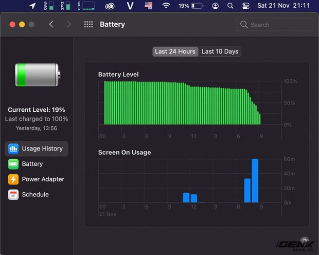
Task: Open the Wi-Fi menu bar icon
Action: tap(166, 6)
